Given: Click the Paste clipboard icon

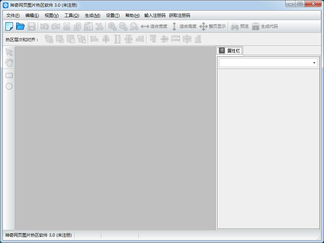Looking at the screenshot, I should 88,26.
